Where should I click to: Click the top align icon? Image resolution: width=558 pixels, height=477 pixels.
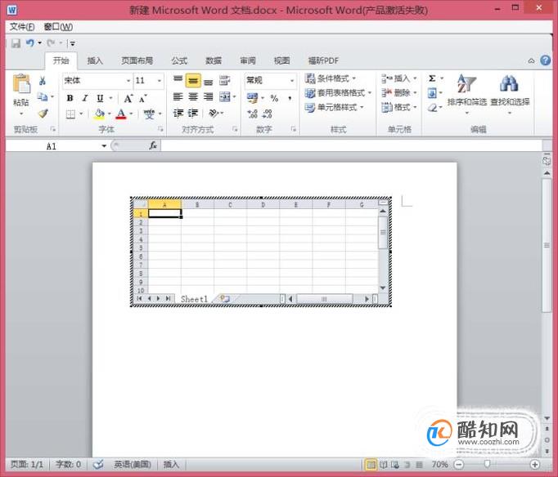coord(178,80)
